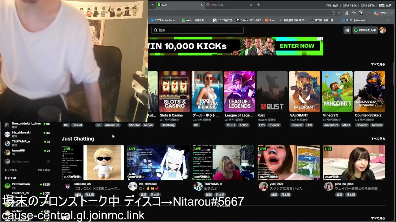
Task: Switch to the 世界の株価 tab
Action: click(x=229, y=5)
